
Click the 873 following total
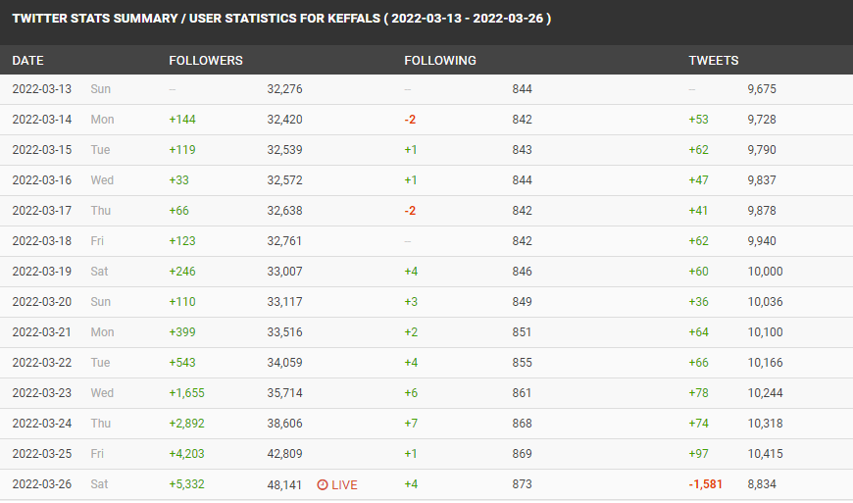click(522, 484)
